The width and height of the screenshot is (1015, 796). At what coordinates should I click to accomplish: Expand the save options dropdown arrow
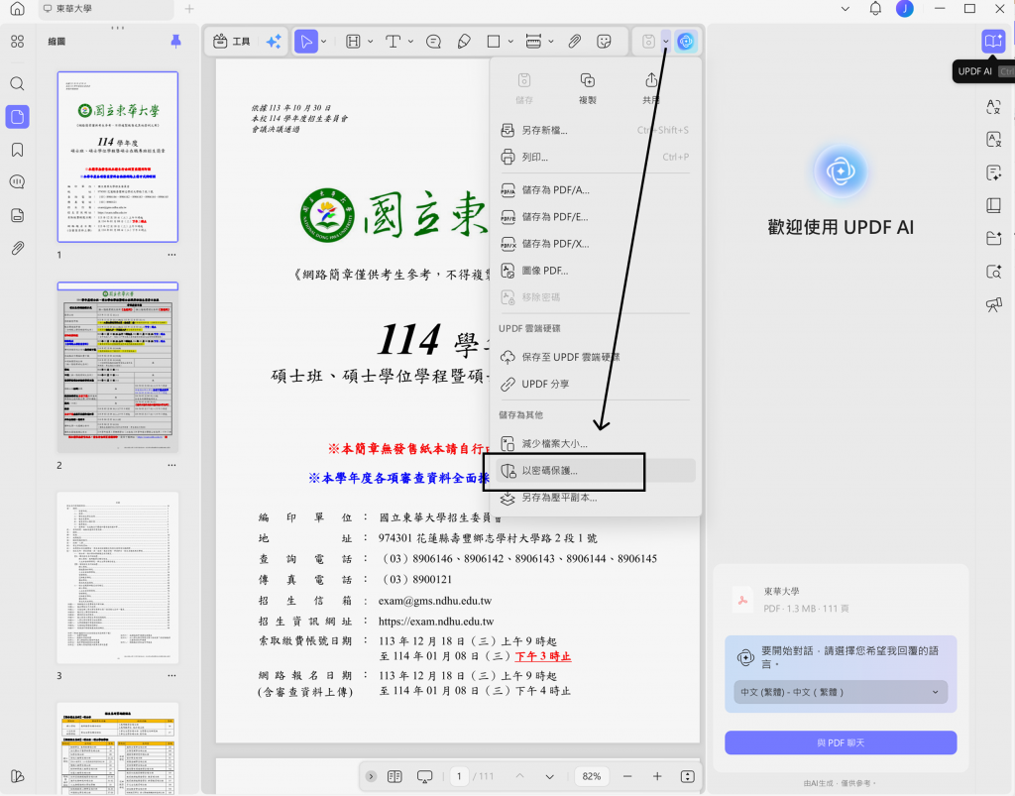[x=666, y=42]
